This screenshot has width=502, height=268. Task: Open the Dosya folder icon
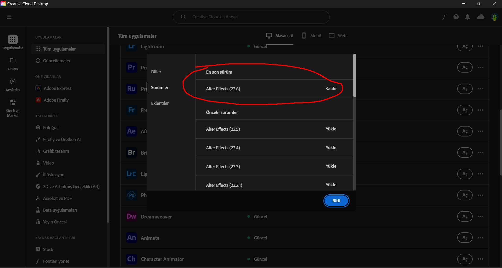(x=13, y=61)
